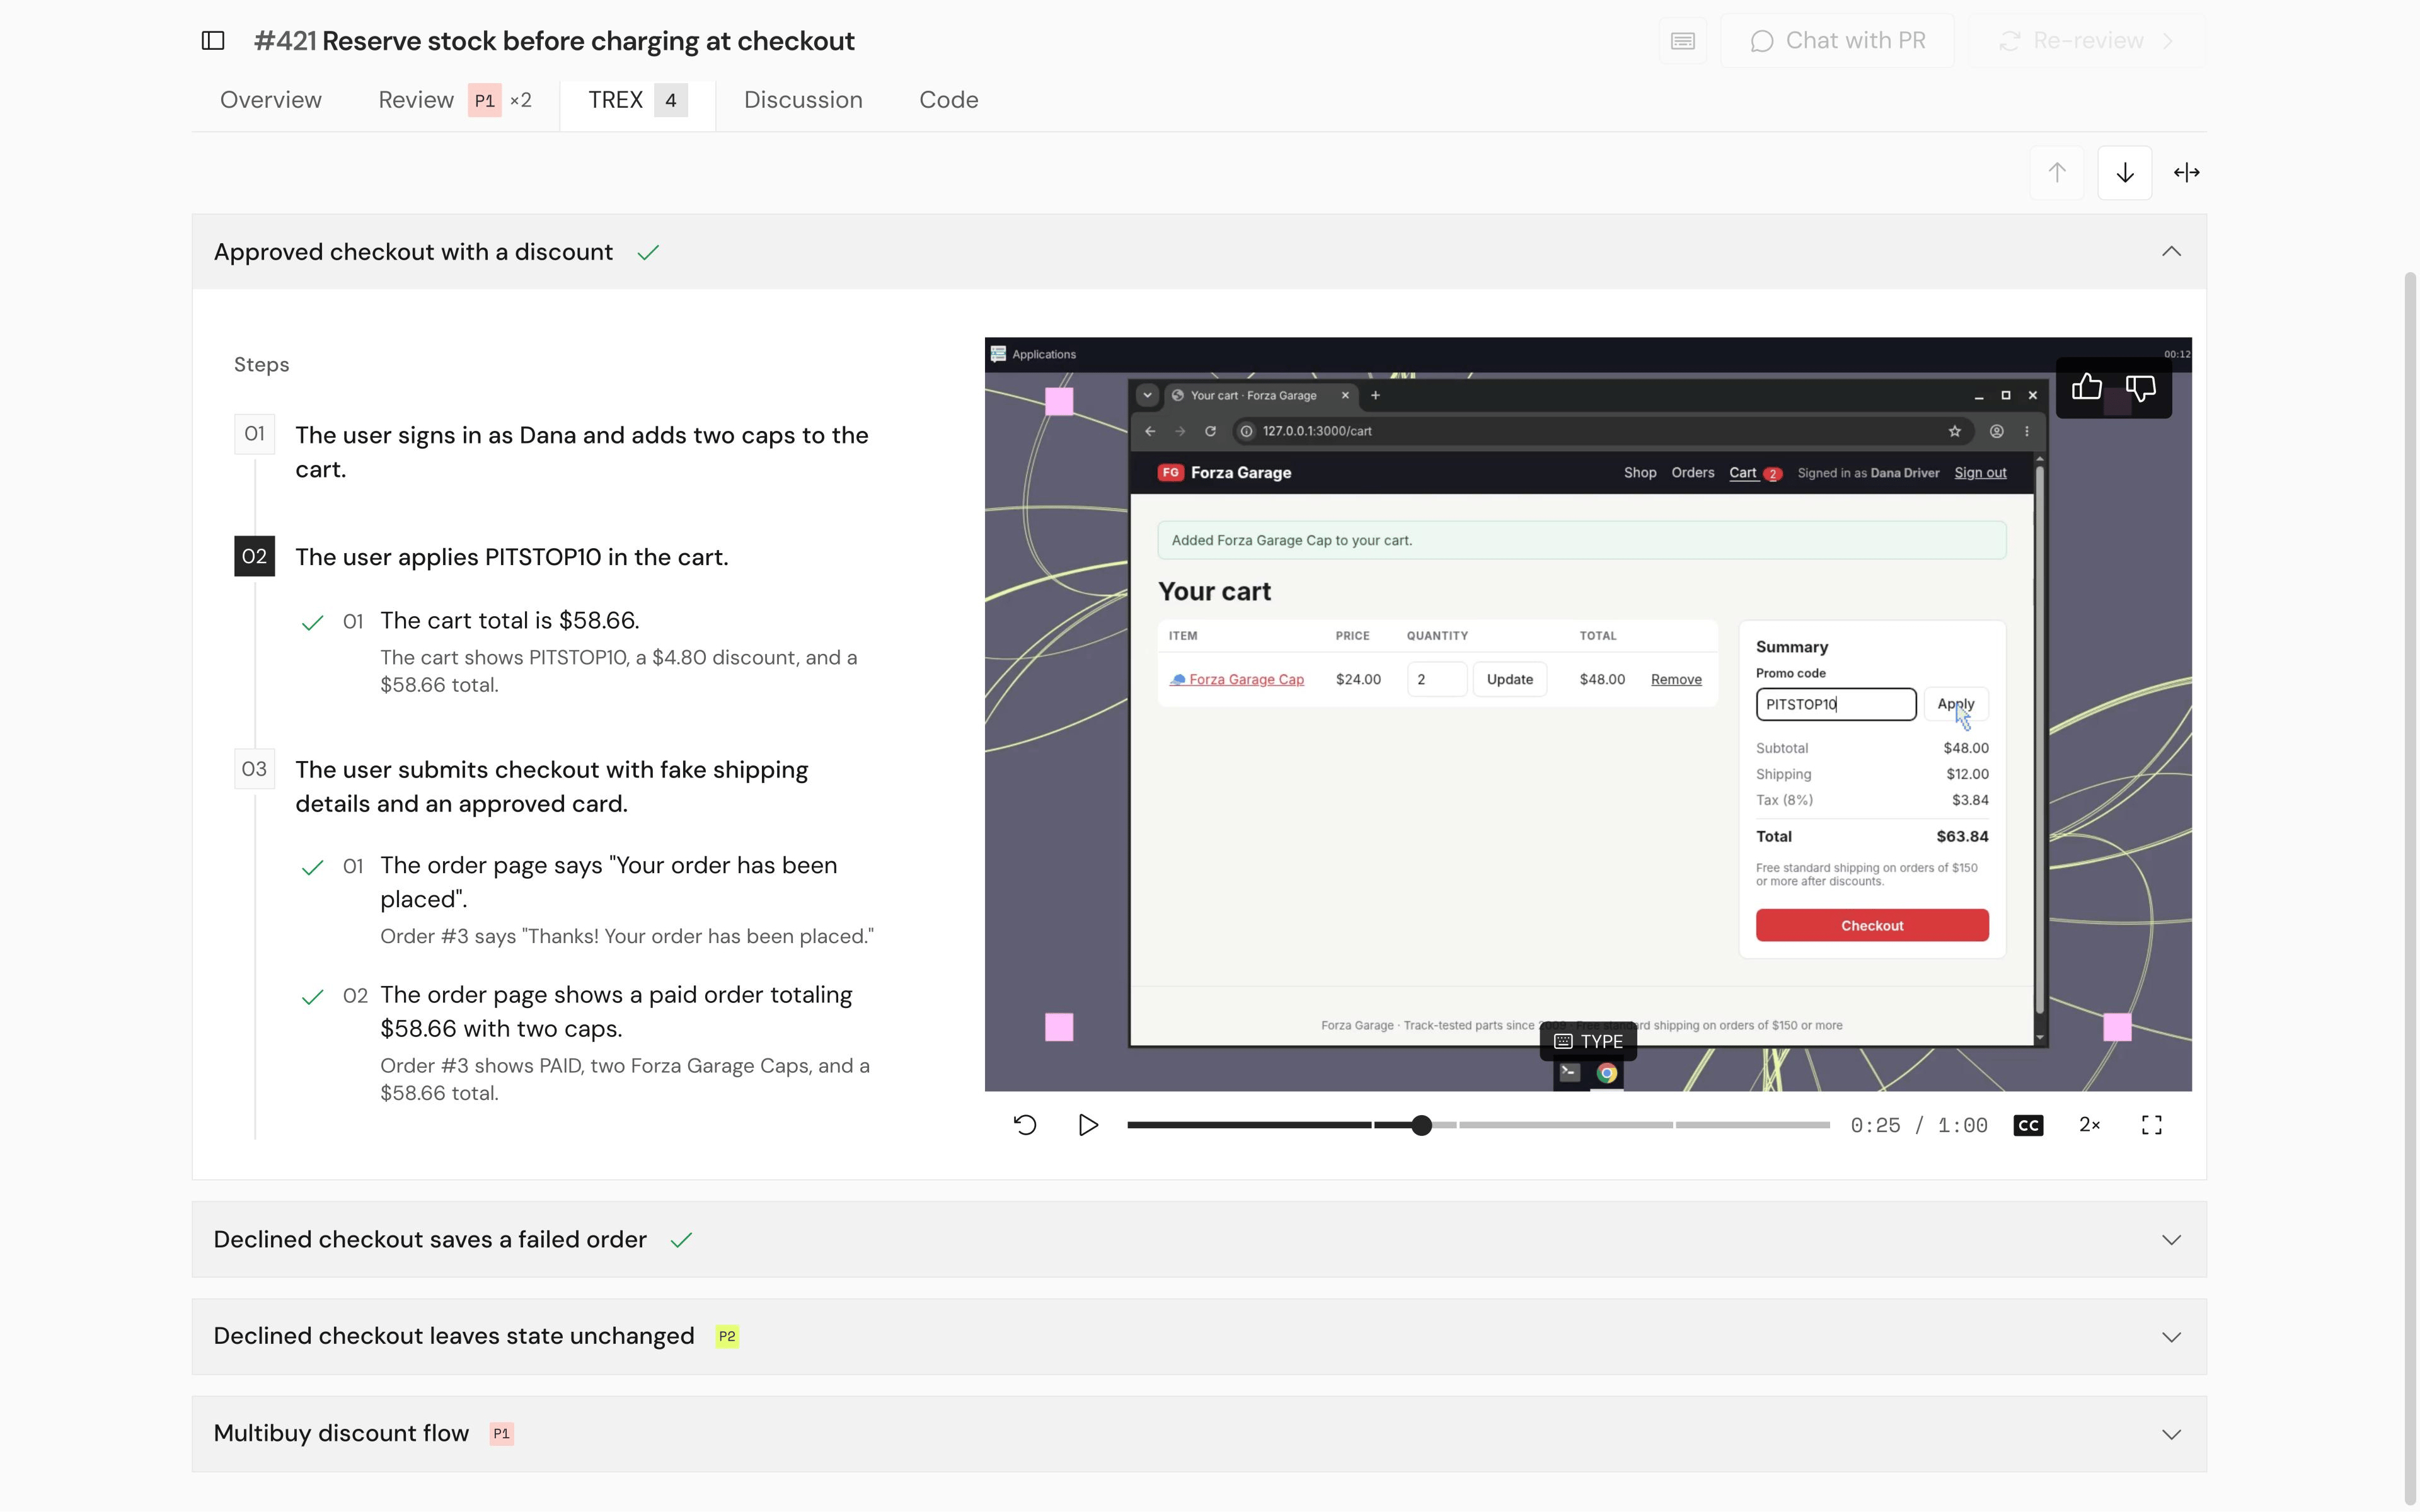Give thumbs down on the video
This screenshot has width=2420, height=1512.
2141,387
